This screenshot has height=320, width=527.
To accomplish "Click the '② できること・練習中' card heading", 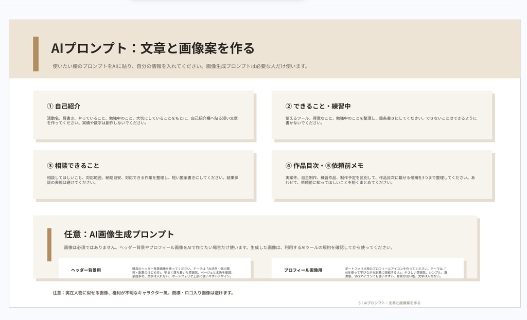I will point(318,106).
